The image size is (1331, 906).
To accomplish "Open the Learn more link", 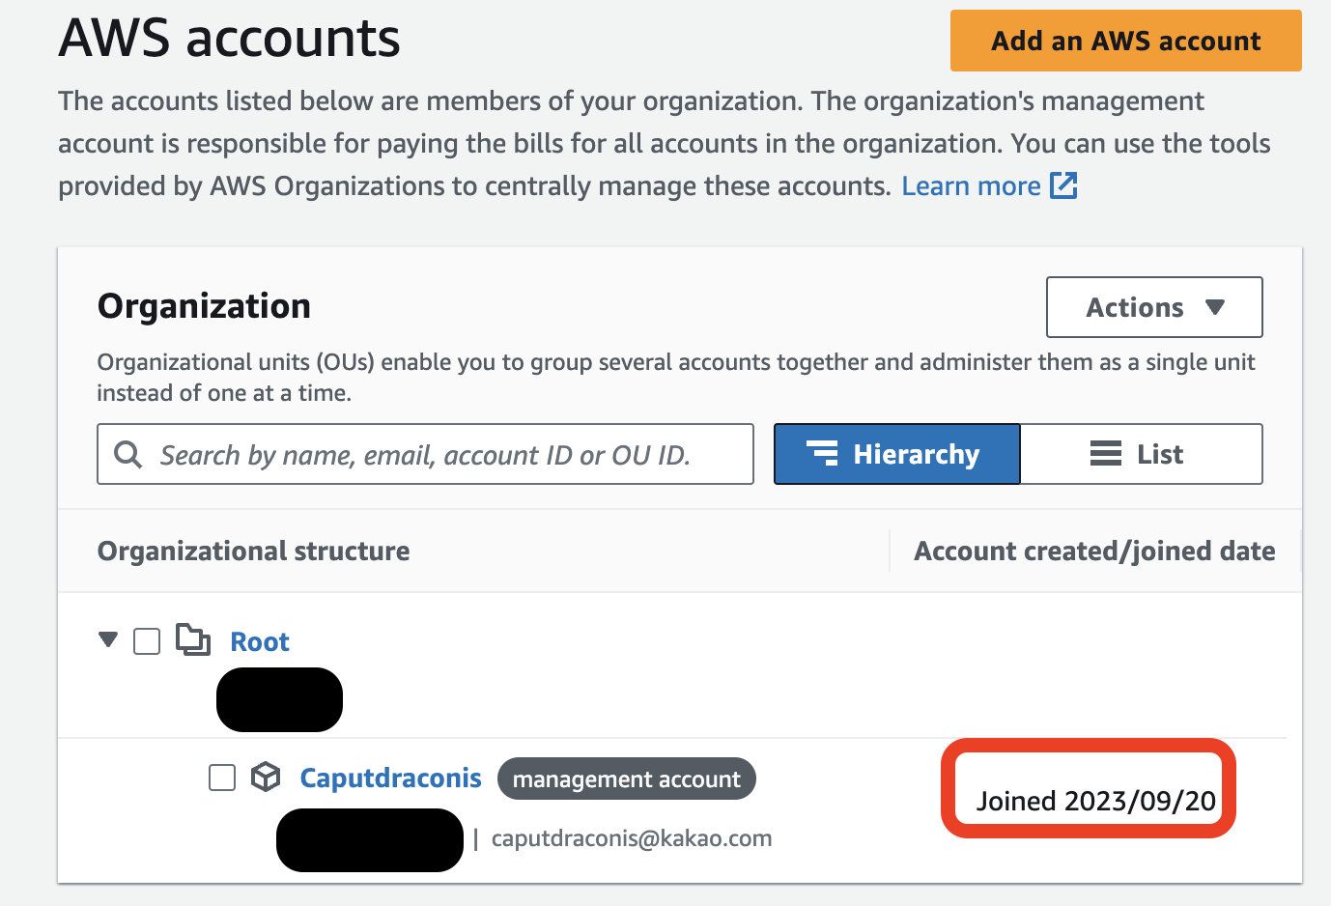I will [x=971, y=185].
